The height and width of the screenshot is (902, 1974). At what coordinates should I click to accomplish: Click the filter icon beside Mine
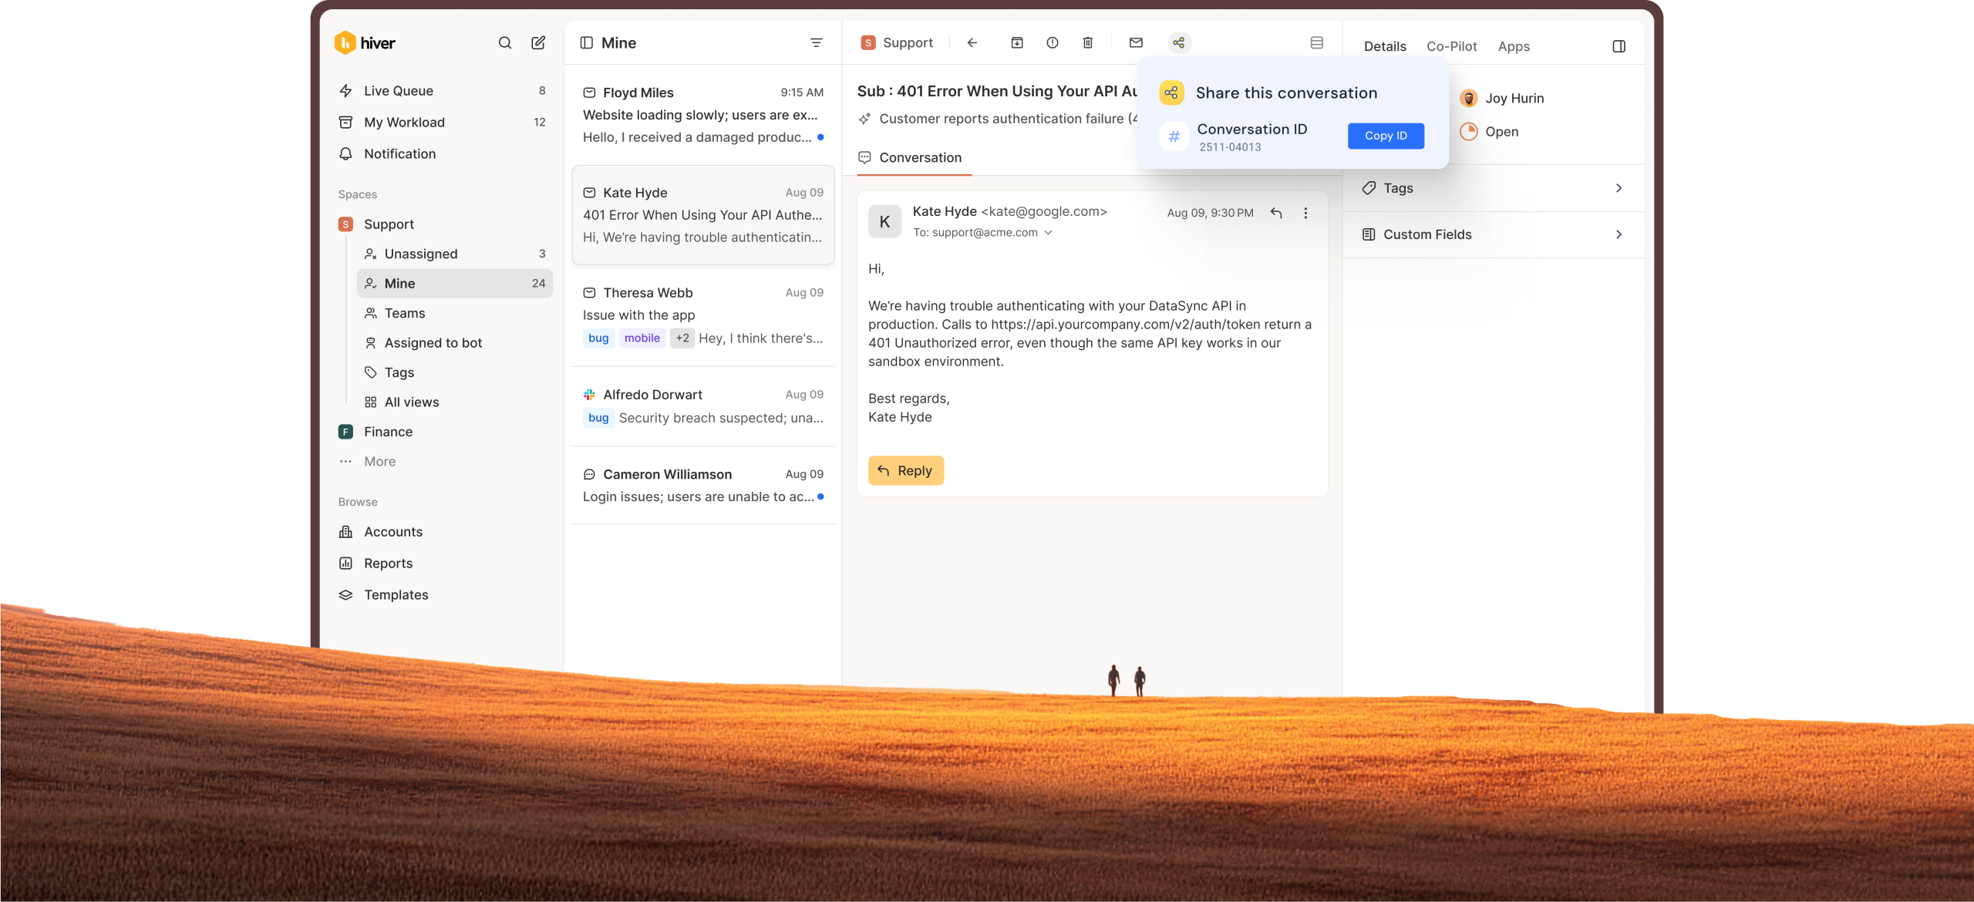point(816,43)
